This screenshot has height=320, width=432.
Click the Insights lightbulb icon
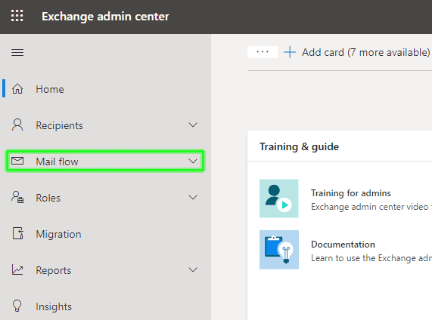click(x=17, y=306)
